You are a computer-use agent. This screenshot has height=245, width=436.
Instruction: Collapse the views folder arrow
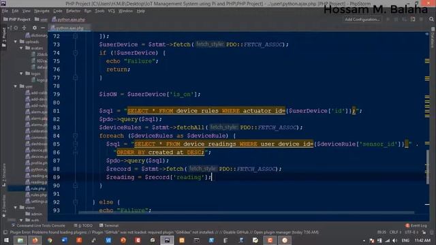click(x=16, y=208)
